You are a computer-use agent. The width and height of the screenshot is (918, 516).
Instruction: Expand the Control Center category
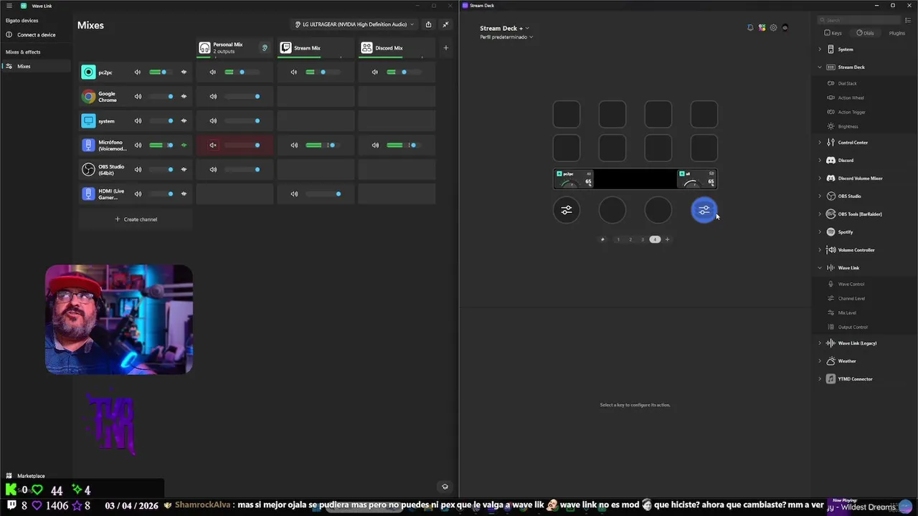[820, 143]
